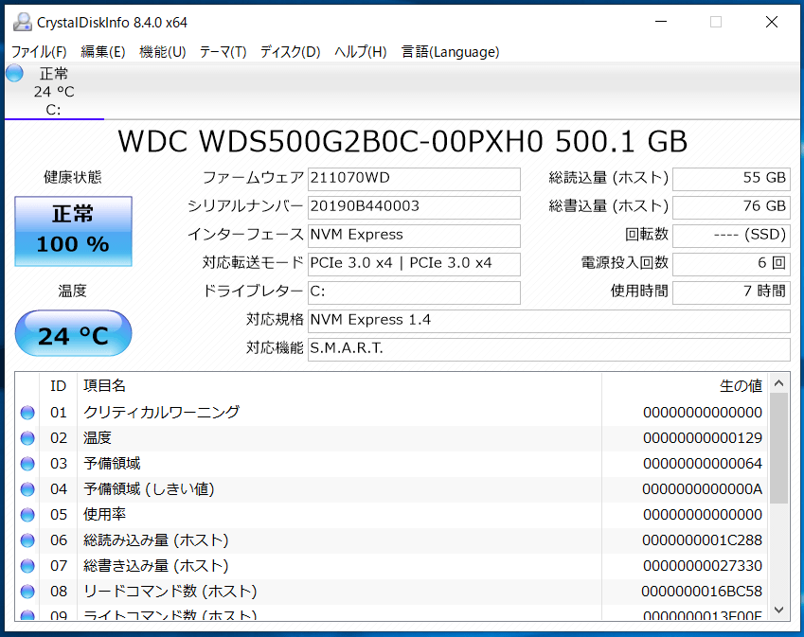Click status dot for クリティカルワーニング row
The height and width of the screenshot is (637, 804).
click(27, 413)
